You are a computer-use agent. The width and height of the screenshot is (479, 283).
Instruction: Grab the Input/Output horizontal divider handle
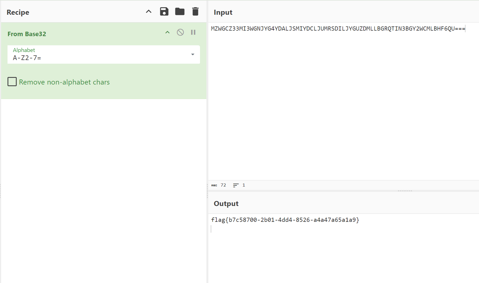(405, 191)
